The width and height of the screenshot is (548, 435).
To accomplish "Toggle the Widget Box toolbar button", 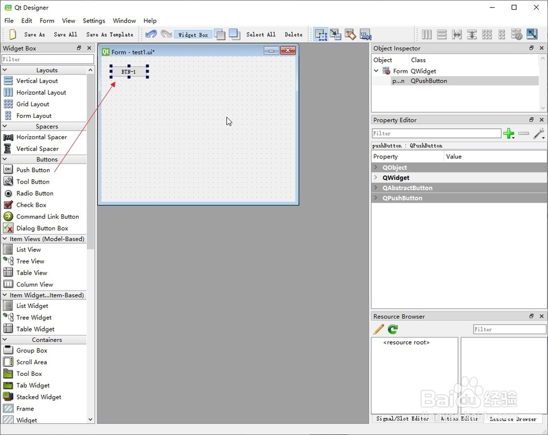I will click(x=193, y=35).
